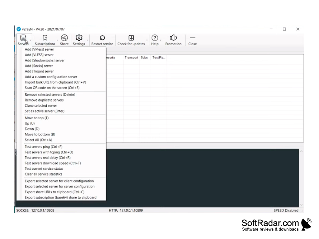Expand the Subscriptions dropdown arrow

pos(57,40)
